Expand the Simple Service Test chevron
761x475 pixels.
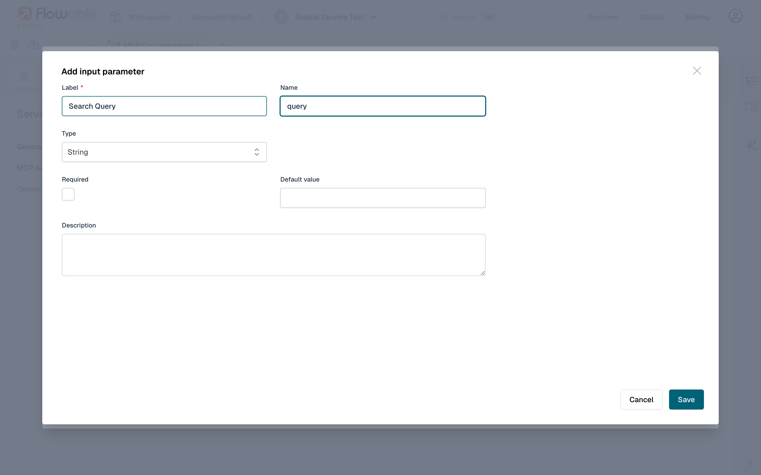click(374, 17)
